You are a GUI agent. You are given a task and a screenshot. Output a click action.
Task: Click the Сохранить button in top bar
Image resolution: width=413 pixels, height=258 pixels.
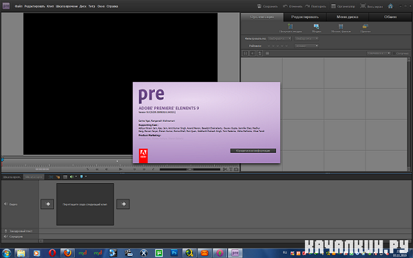(267, 6)
